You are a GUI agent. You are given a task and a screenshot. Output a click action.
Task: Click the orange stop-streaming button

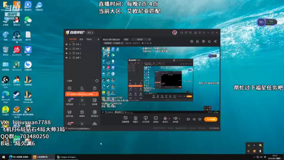[x=211, y=119]
